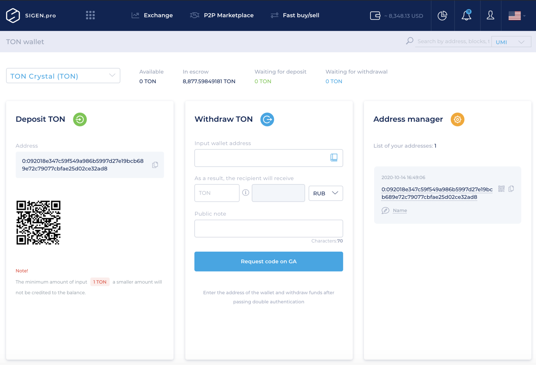
Task: Click the Public note input field
Action: click(x=268, y=228)
